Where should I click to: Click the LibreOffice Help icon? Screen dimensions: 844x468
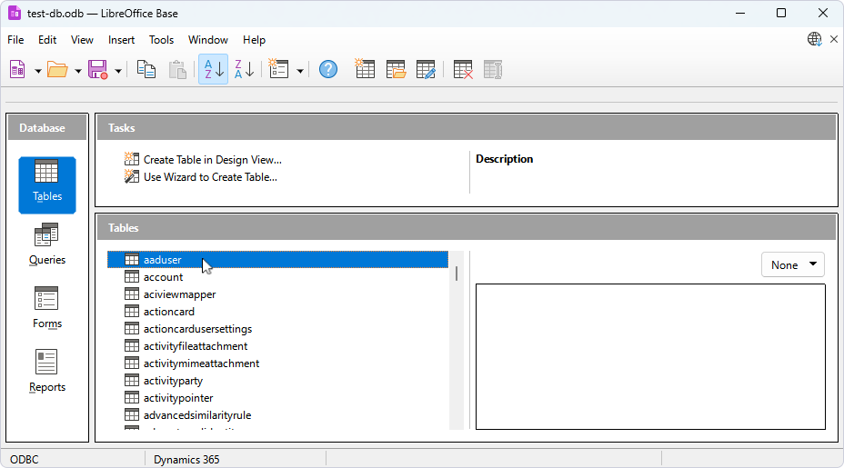click(328, 69)
